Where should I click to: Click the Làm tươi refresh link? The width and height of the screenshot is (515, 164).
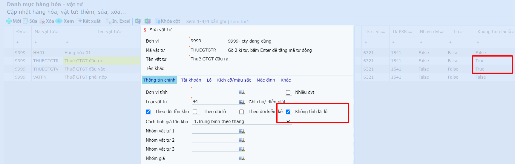click(239, 21)
